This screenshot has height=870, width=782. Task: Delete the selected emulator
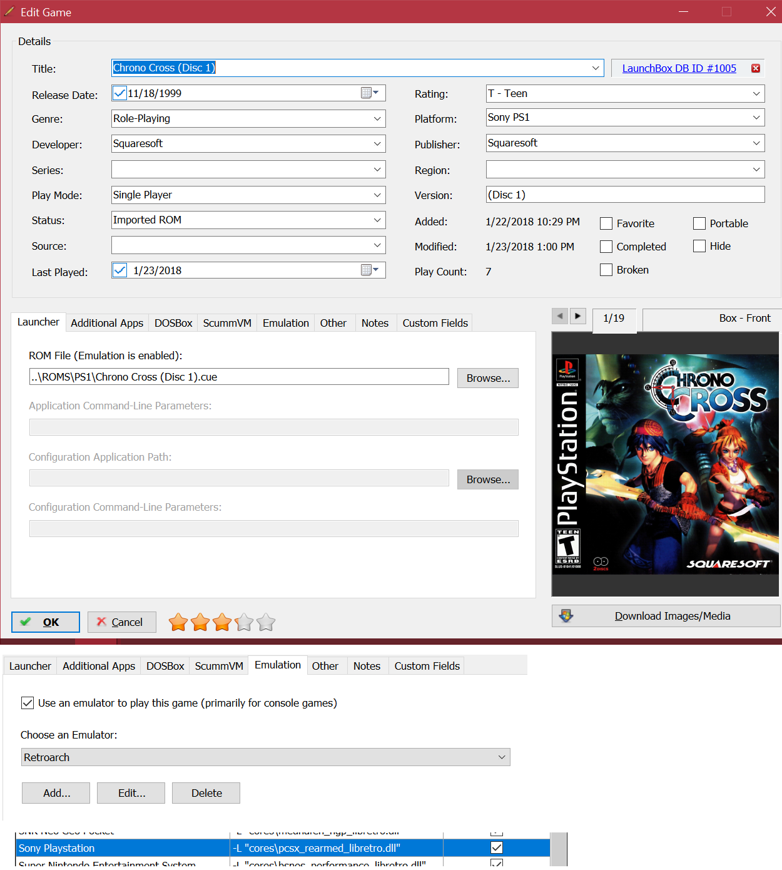point(206,793)
